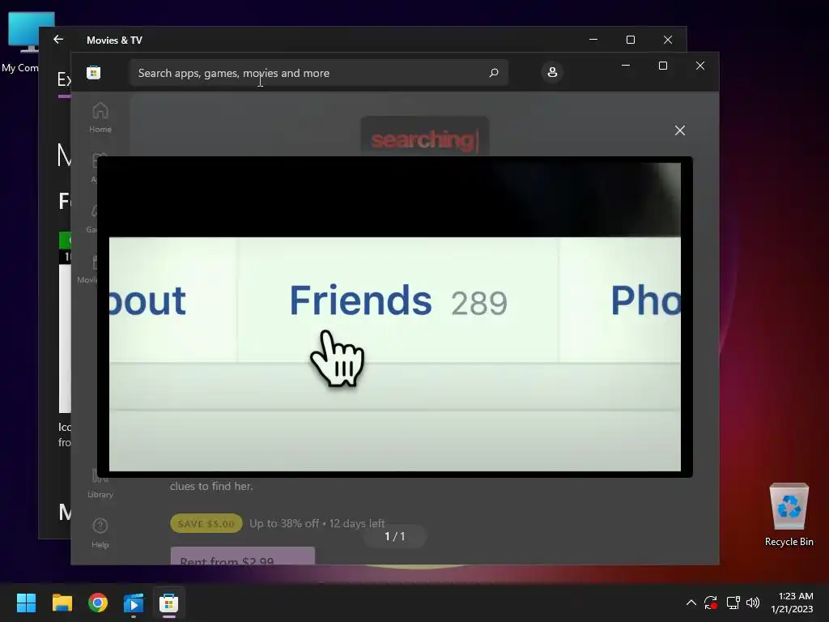Click the SAVE $5.00 badge
Screen dimensions: 829x622
coord(206,524)
